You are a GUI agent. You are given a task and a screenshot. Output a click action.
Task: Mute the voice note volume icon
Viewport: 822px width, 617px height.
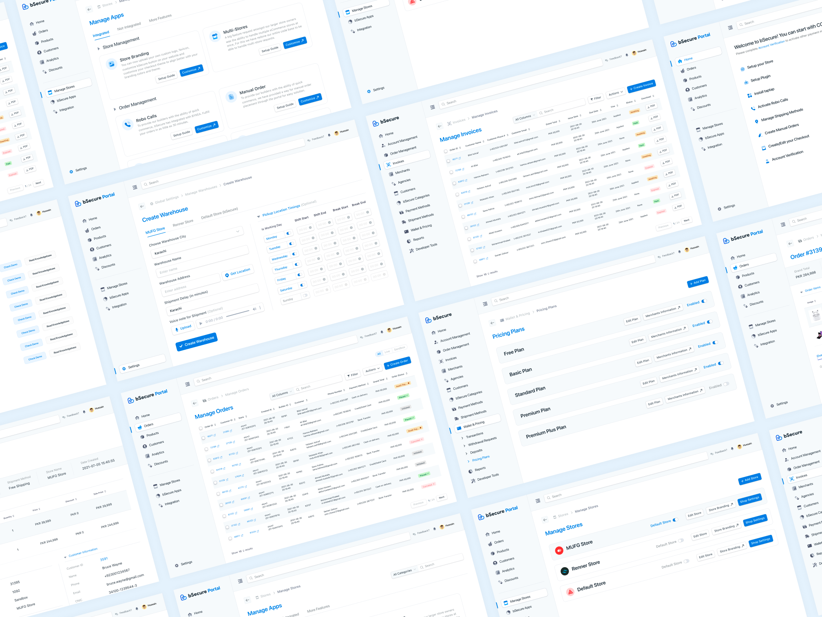click(x=254, y=309)
